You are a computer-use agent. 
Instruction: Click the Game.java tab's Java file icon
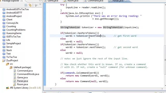coord(46,1)
